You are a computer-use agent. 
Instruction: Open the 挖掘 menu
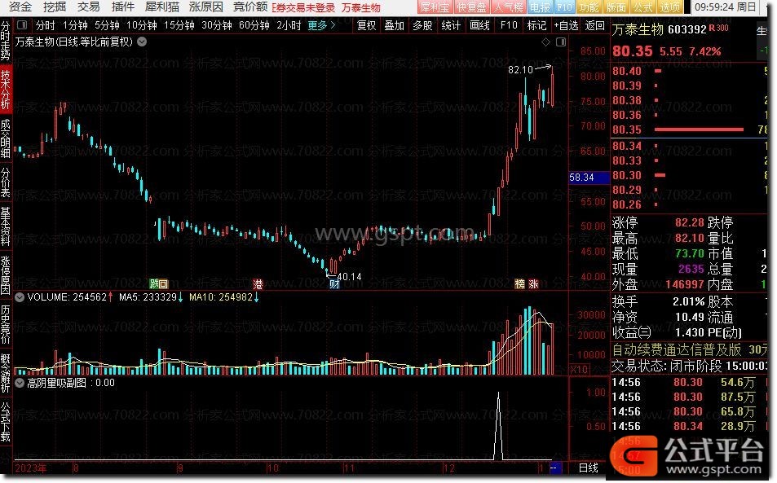[55, 7]
